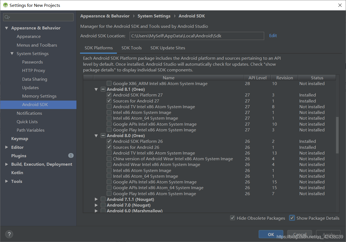Viewport: 346px width, 242px height.
Task: Check API 26 Google Play Intel x86 image
Action: pos(109,193)
